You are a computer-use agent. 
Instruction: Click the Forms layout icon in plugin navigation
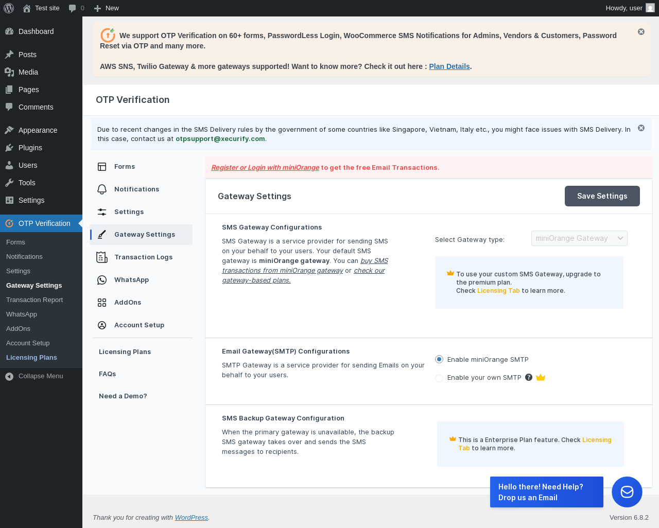(102, 167)
